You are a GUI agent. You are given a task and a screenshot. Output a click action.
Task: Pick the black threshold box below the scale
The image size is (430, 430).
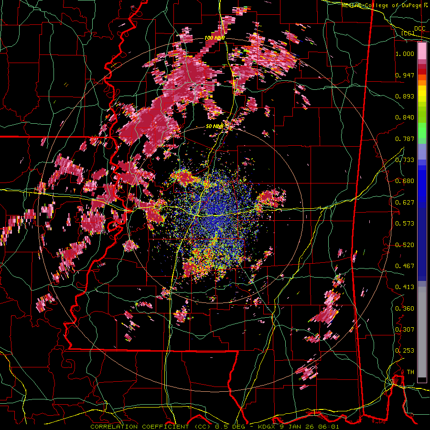(422, 380)
